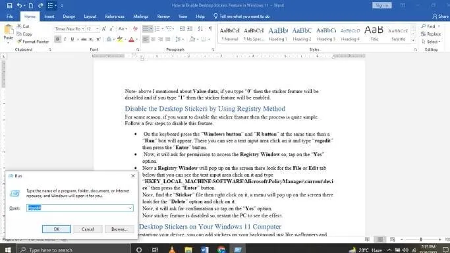Apply paragraph shading
The width and height of the screenshot is (450, 253).
click(192, 39)
